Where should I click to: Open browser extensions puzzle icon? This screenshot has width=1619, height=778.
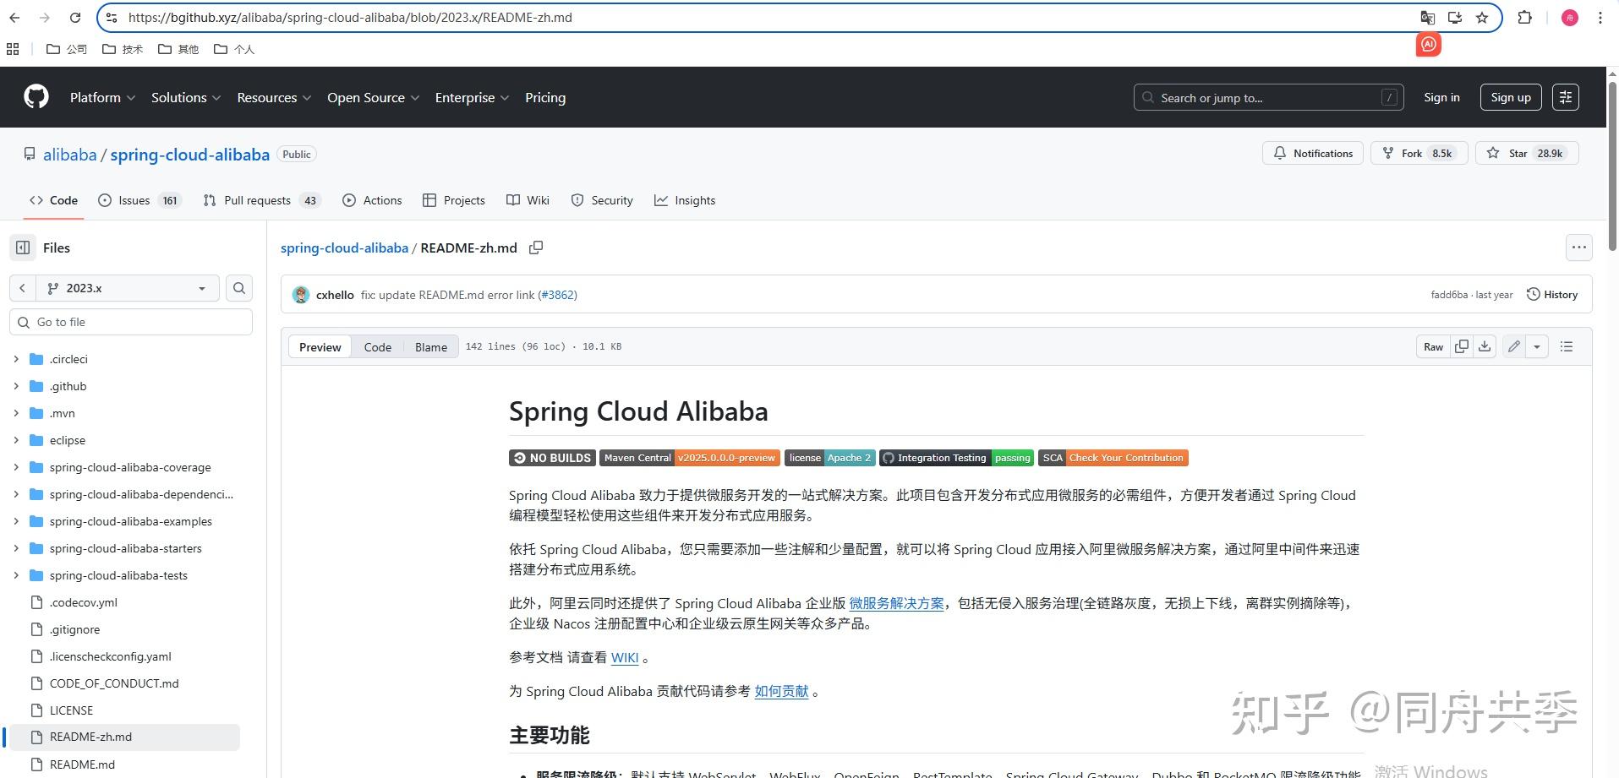[x=1525, y=17]
